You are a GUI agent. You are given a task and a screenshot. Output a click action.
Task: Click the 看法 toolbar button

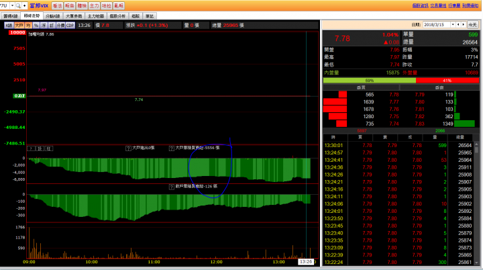57,5
